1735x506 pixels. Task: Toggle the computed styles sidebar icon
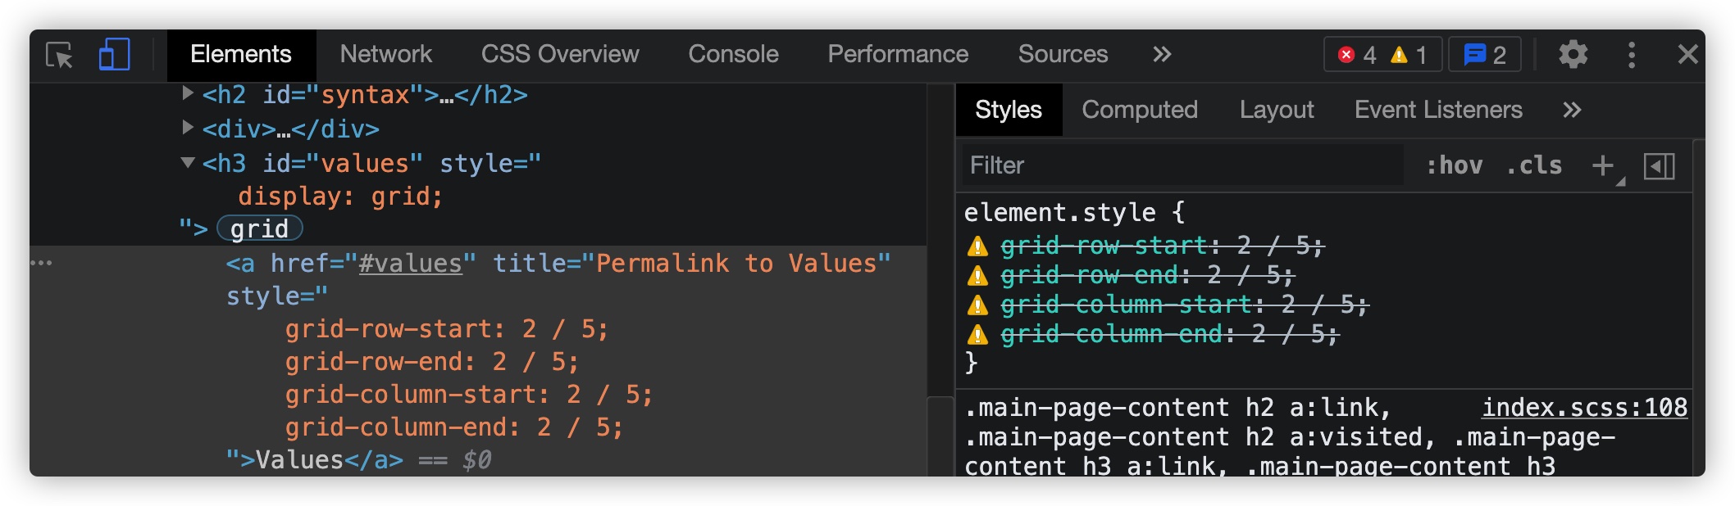(1659, 166)
